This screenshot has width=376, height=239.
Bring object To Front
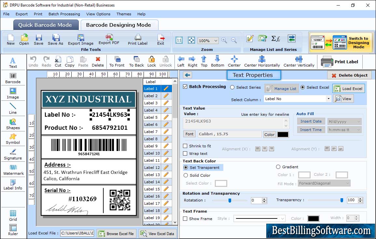[117, 62]
